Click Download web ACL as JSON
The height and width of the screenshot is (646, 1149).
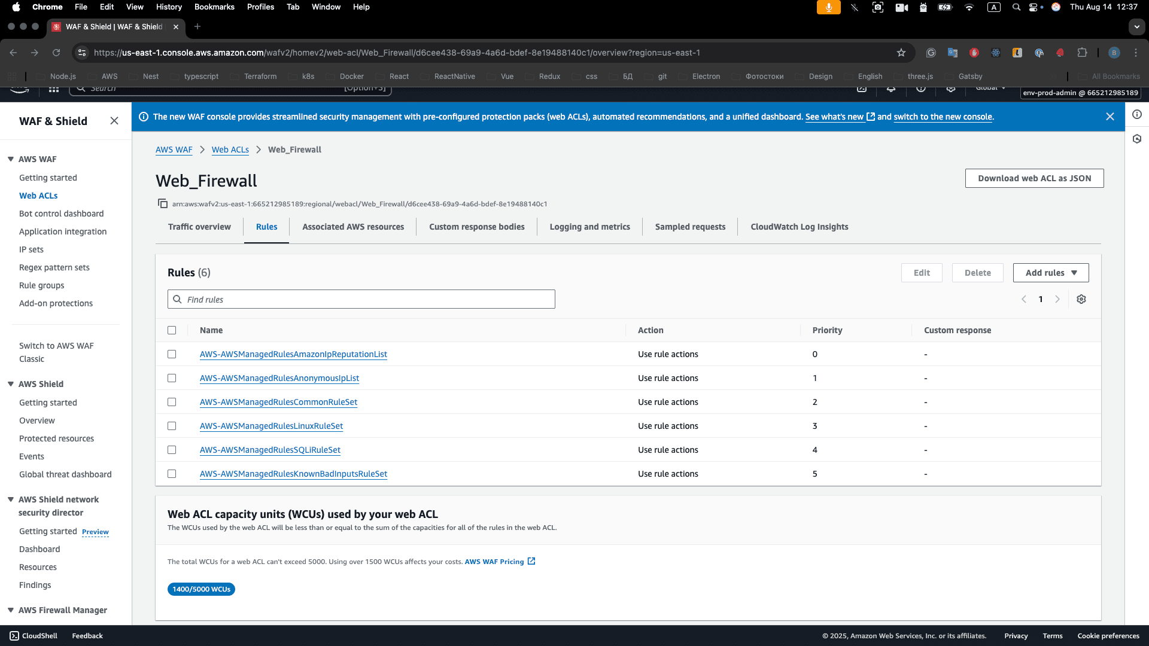pyautogui.click(x=1034, y=178)
